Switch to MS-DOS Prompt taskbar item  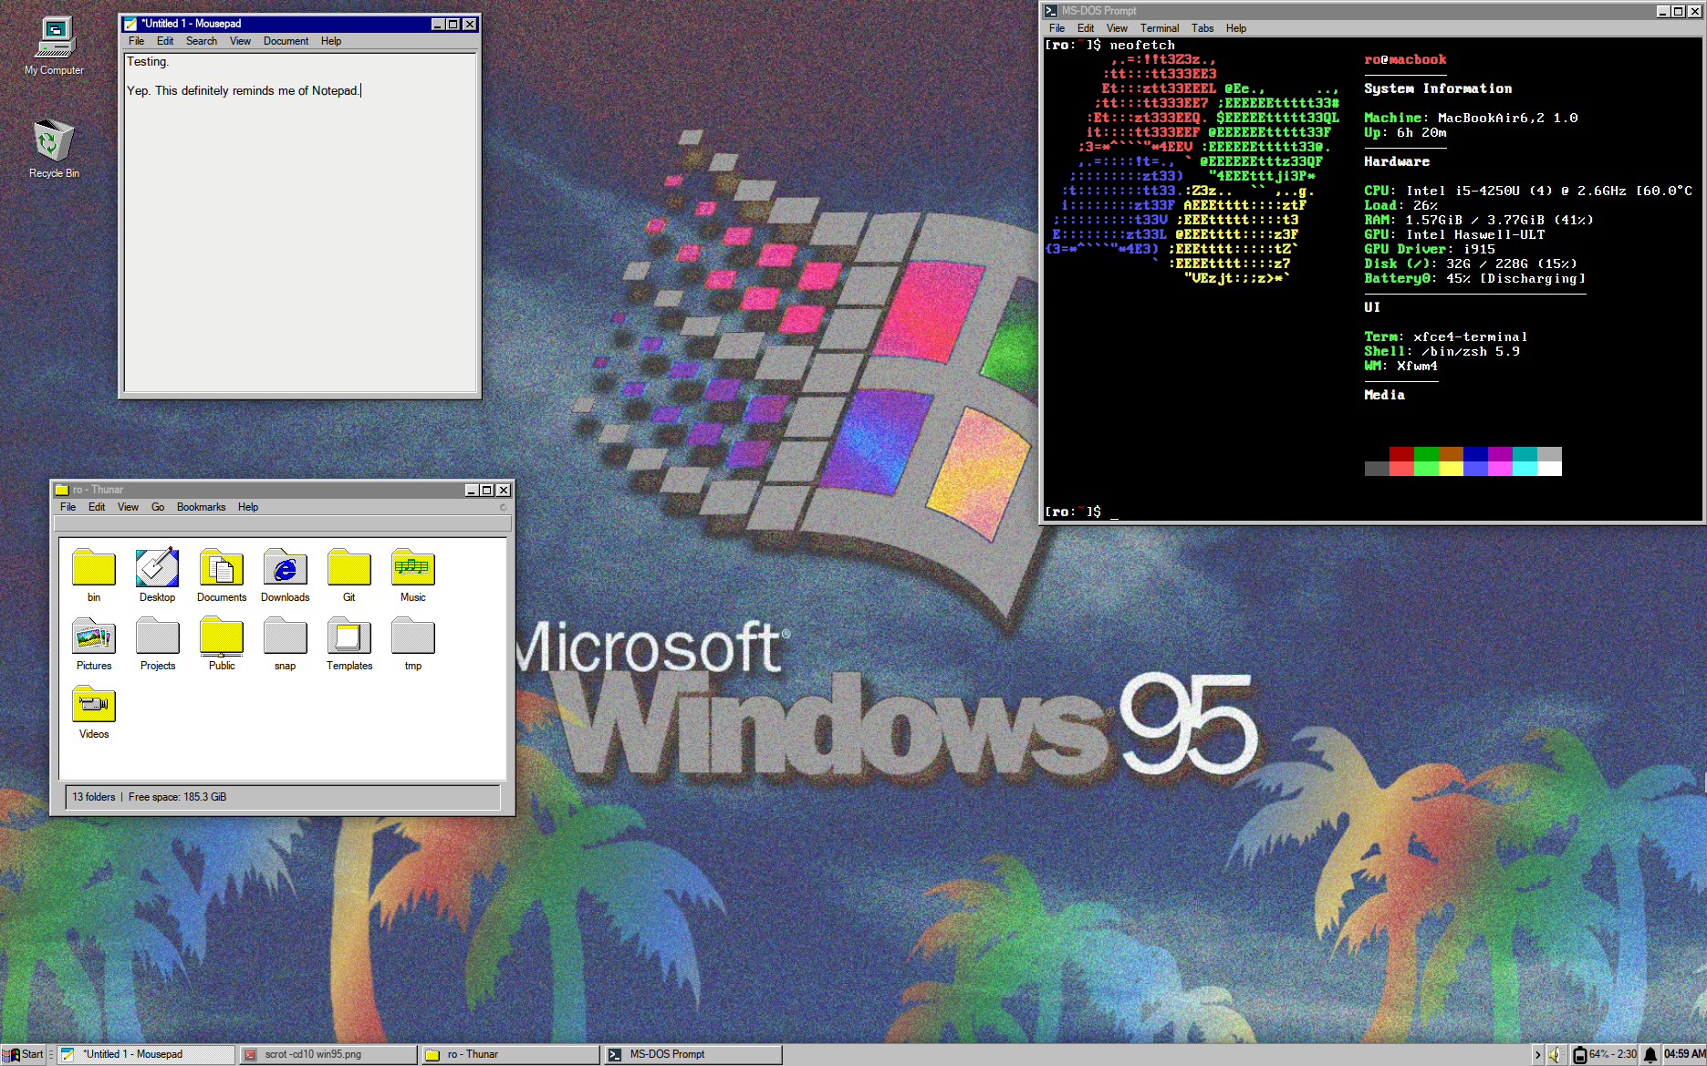[x=693, y=1054]
